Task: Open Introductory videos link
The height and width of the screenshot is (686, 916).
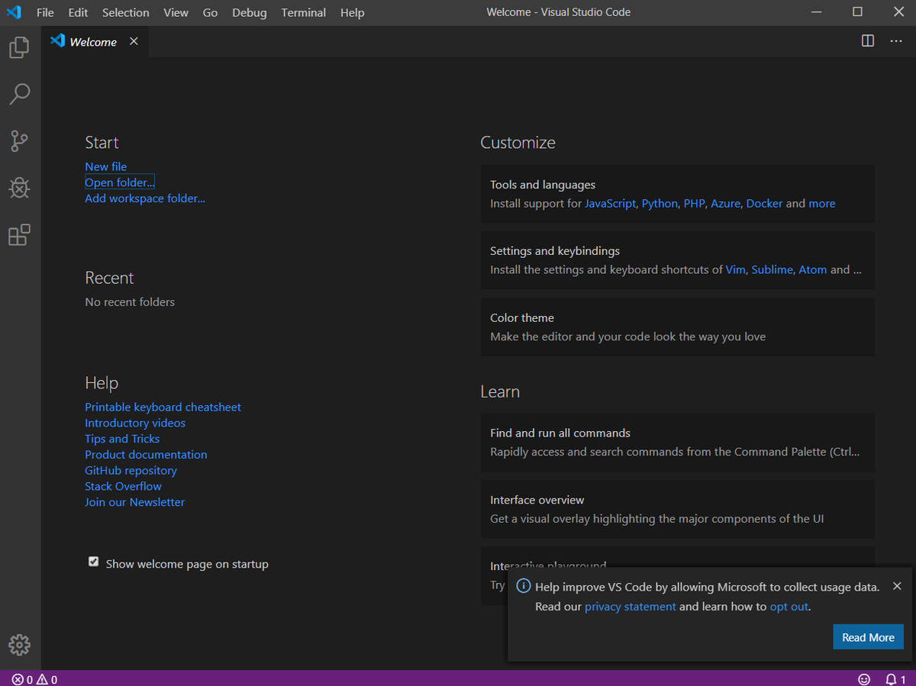Action: (135, 423)
